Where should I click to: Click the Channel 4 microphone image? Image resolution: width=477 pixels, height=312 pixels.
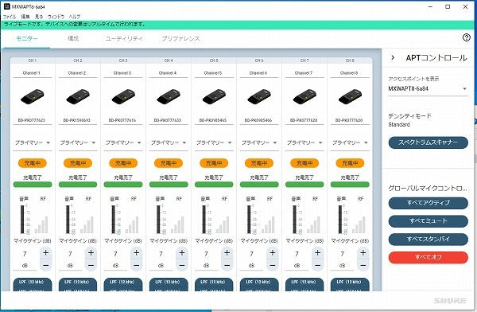click(169, 97)
